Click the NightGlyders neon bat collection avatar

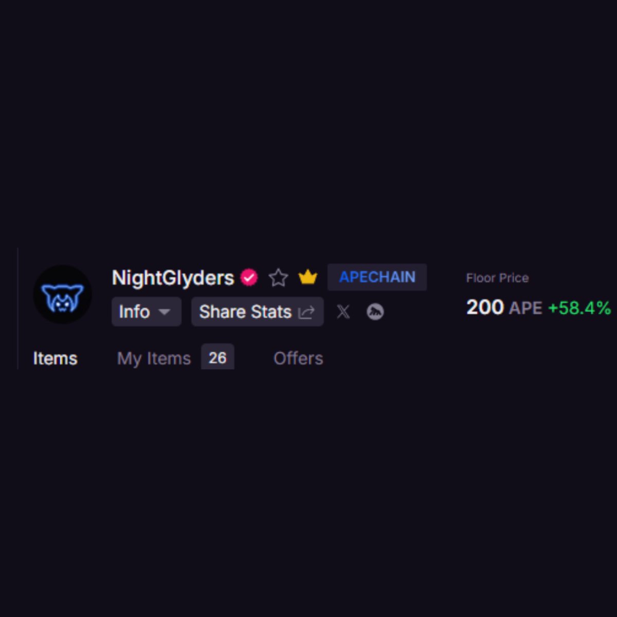[x=63, y=295]
